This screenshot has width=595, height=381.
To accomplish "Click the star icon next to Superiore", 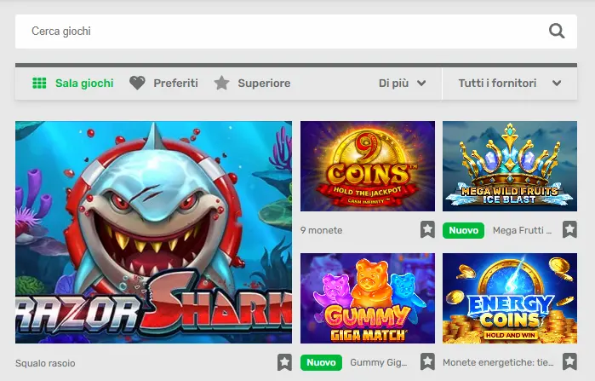I will tap(221, 83).
